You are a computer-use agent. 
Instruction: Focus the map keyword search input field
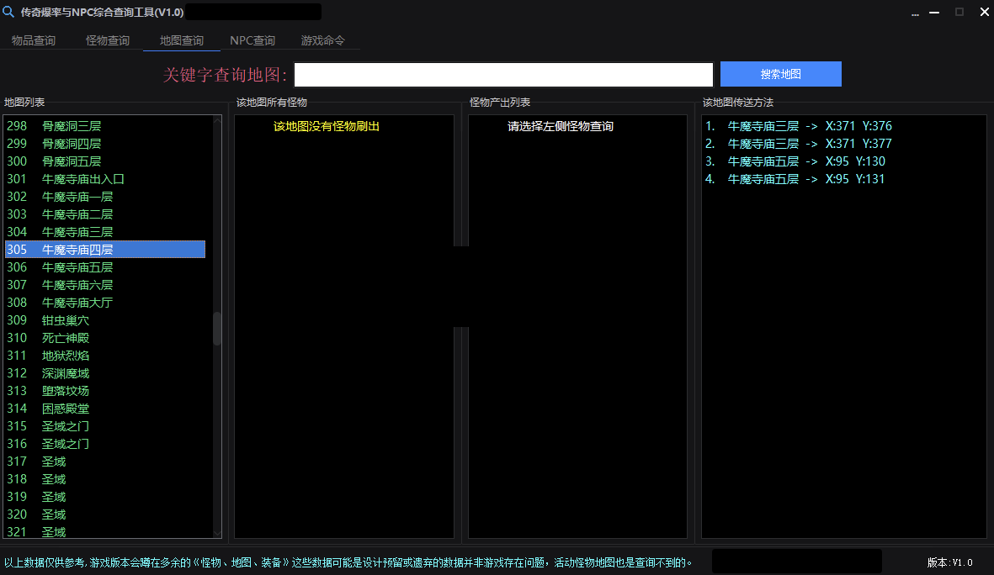click(503, 75)
